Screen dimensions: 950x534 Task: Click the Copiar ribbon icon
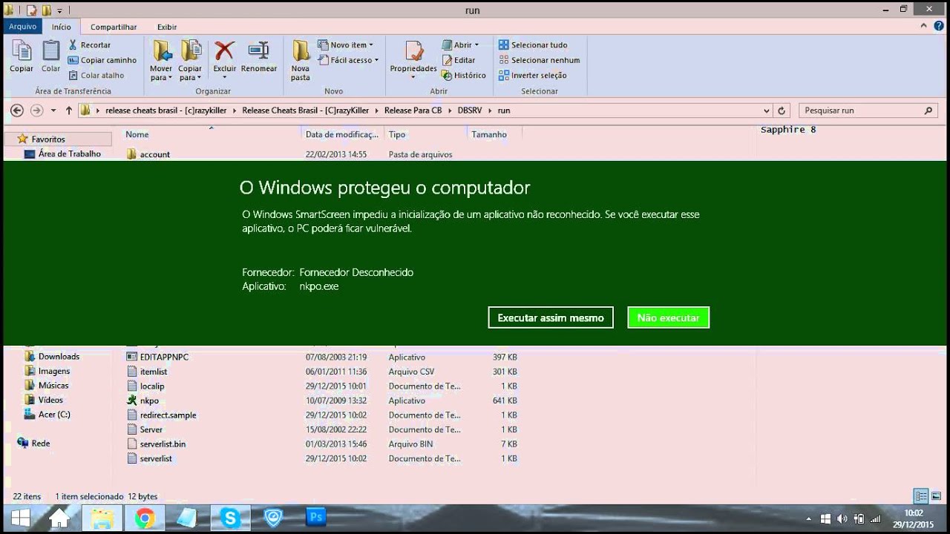22,56
